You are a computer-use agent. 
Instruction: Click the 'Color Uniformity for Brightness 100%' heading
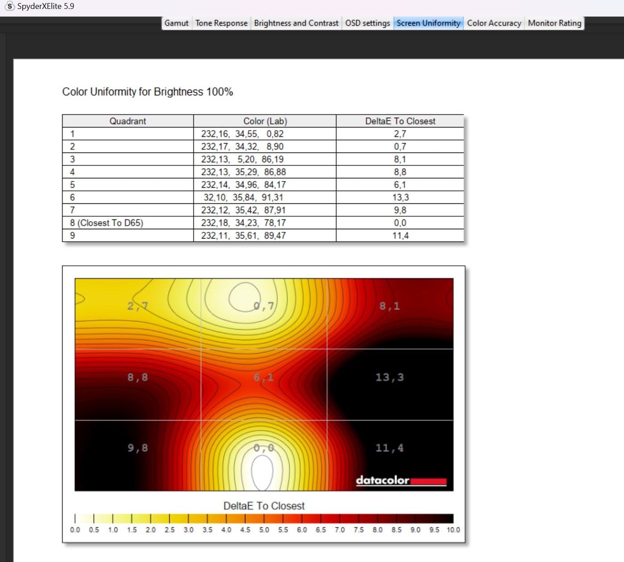click(x=148, y=92)
